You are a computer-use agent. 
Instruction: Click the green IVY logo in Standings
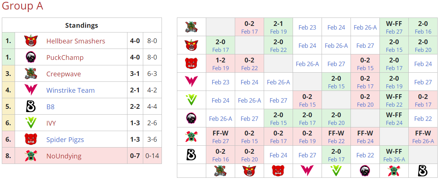point(31,123)
